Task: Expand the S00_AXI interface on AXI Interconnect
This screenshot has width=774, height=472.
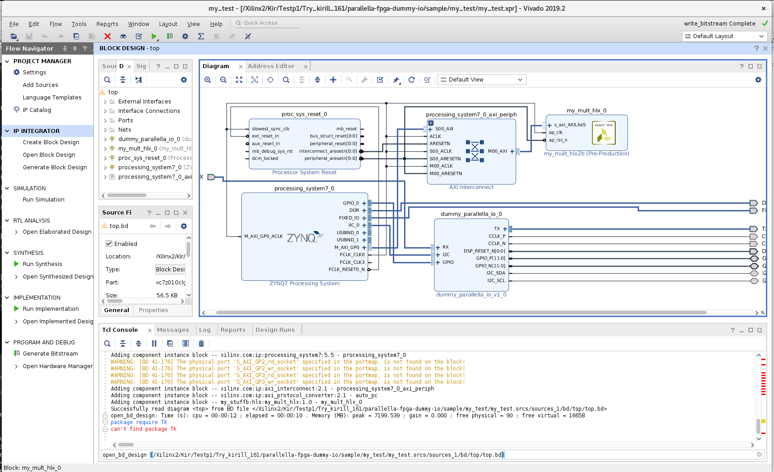Action: coord(430,129)
